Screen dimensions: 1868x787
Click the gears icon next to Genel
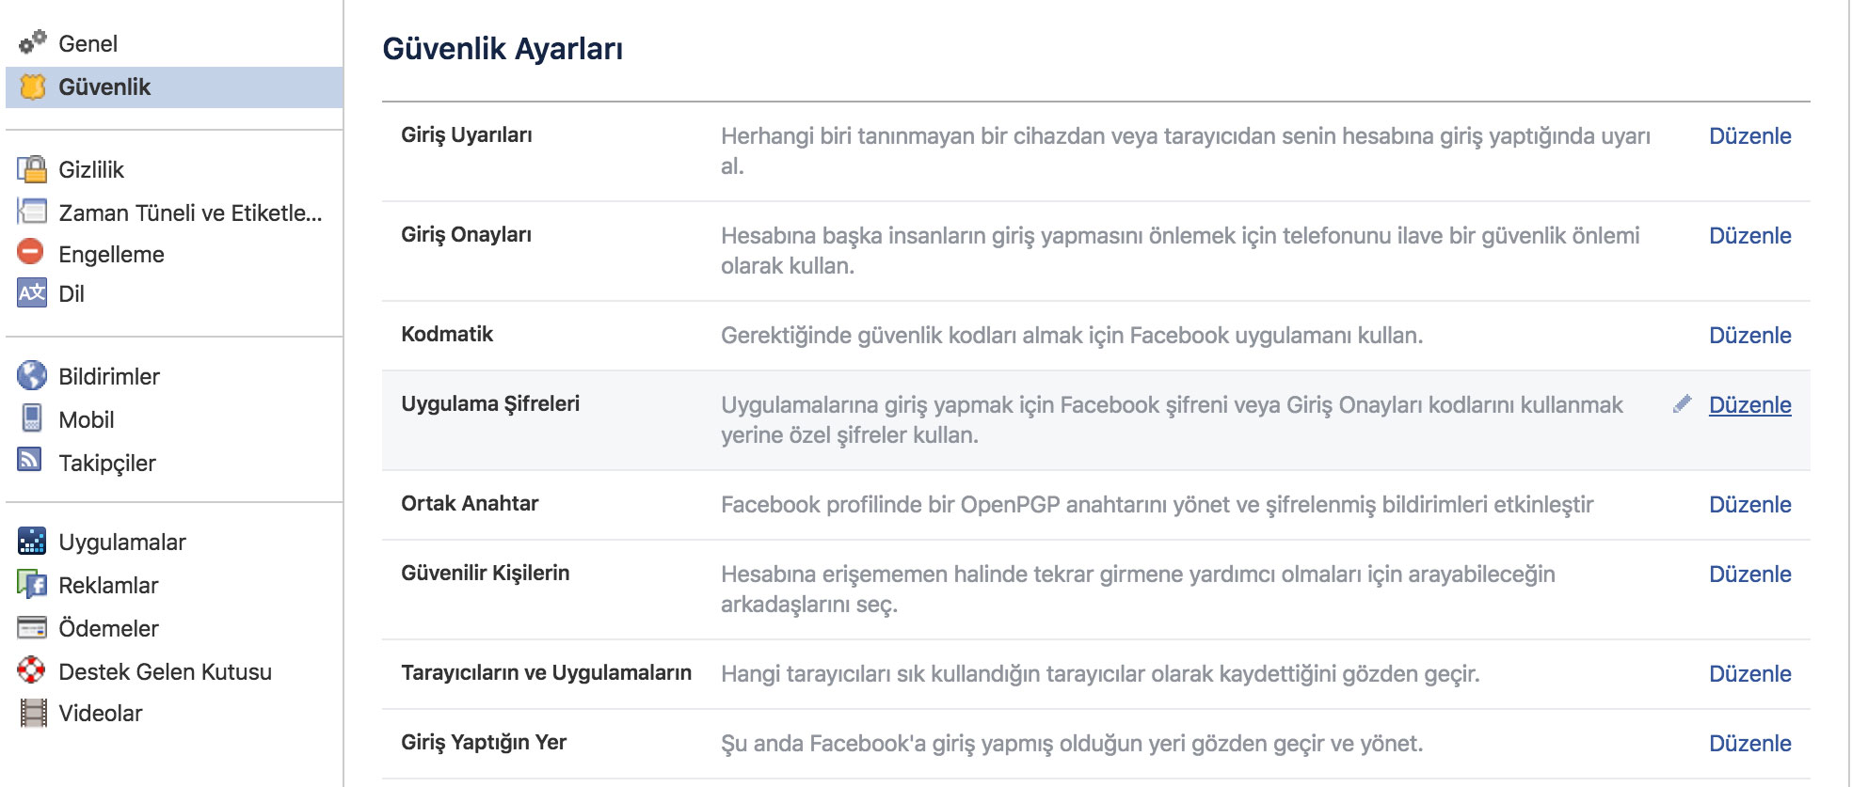(x=32, y=42)
